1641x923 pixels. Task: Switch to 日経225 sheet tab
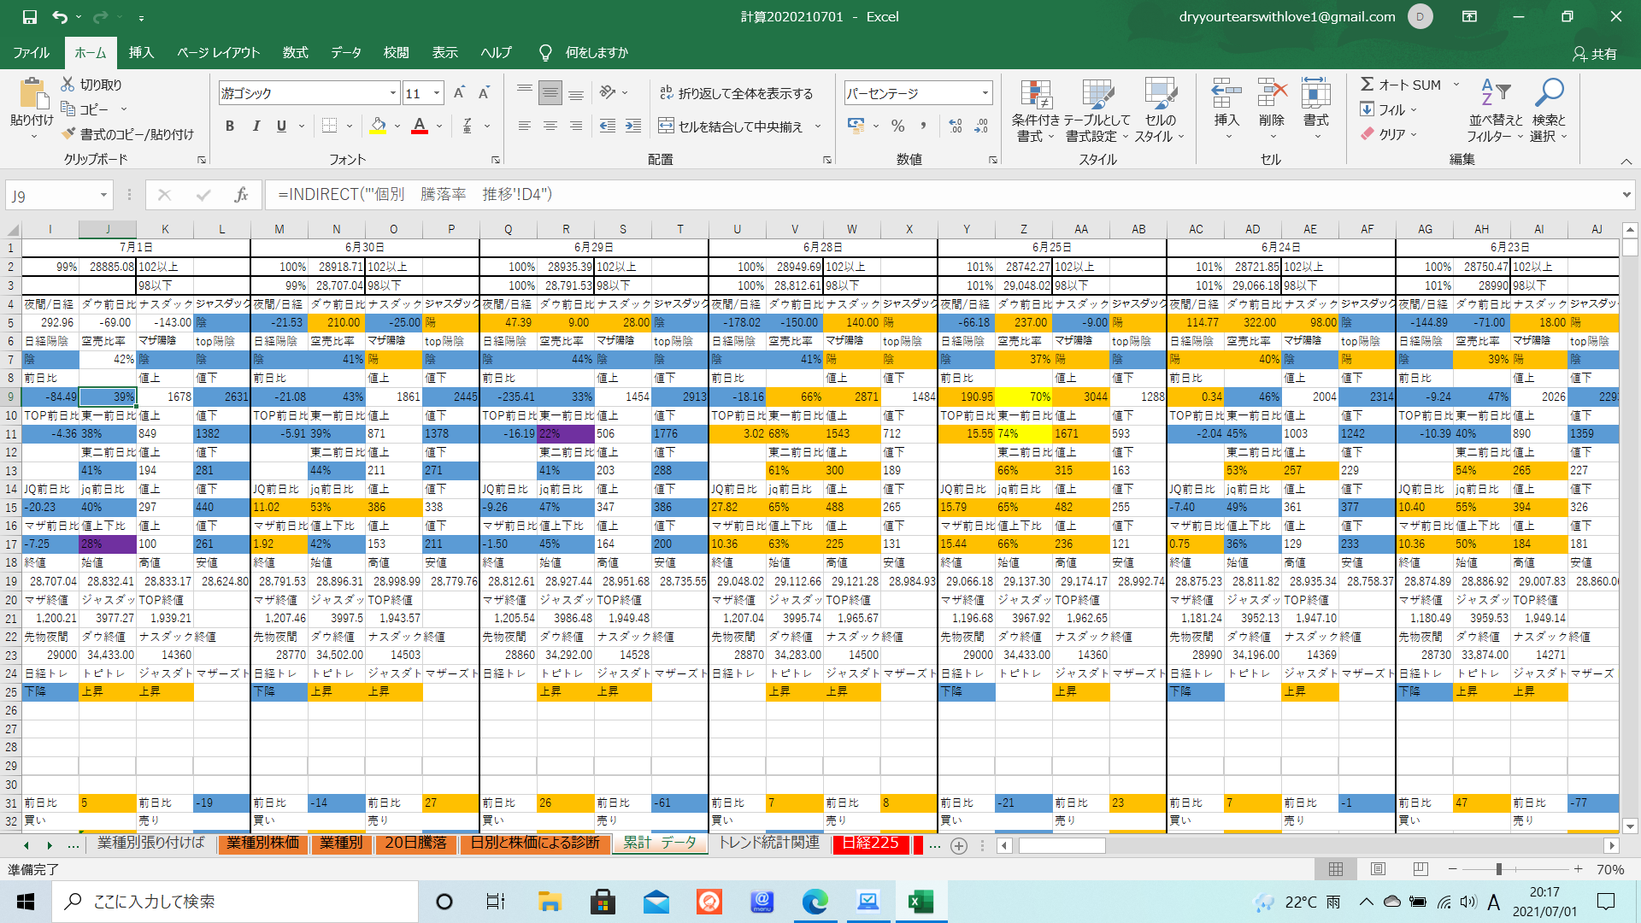[x=871, y=843]
